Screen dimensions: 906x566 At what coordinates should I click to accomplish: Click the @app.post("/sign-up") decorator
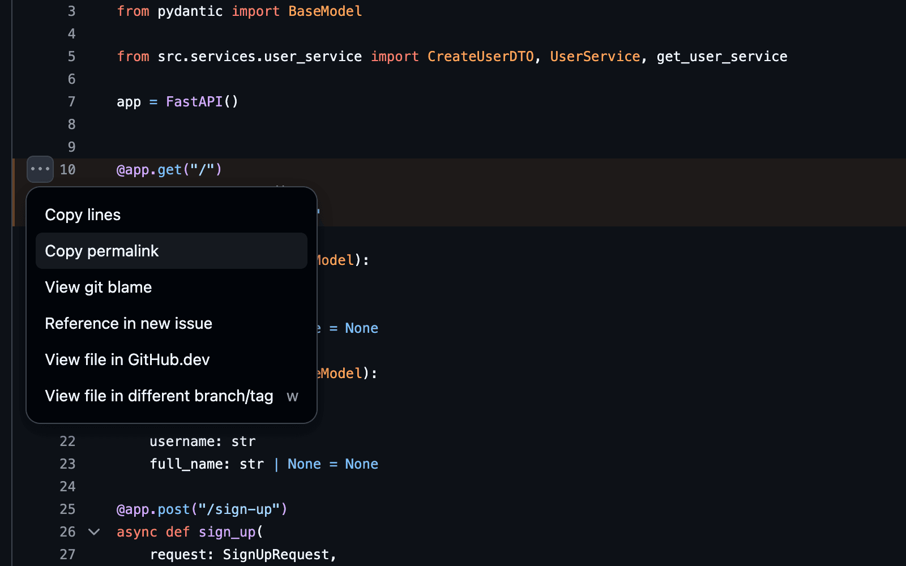pyautogui.click(x=202, y=509)
